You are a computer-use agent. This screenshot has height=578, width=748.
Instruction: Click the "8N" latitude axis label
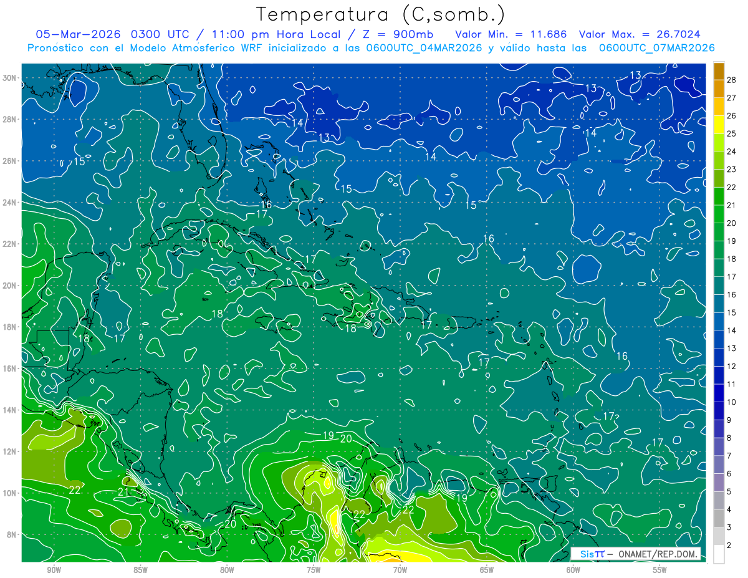[12, 534]
